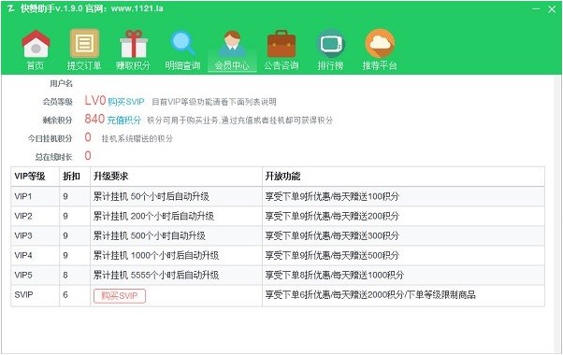Open the 提交订单 order form icon

[84, 44]
